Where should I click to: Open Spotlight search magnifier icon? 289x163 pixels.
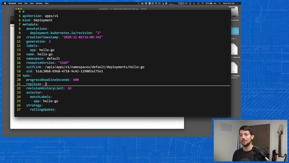pos(219,3)
